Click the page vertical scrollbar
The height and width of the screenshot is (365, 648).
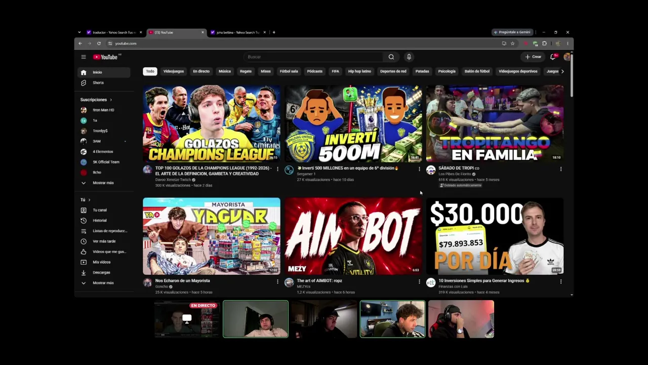pyautogui.click(x=572, y=76)
